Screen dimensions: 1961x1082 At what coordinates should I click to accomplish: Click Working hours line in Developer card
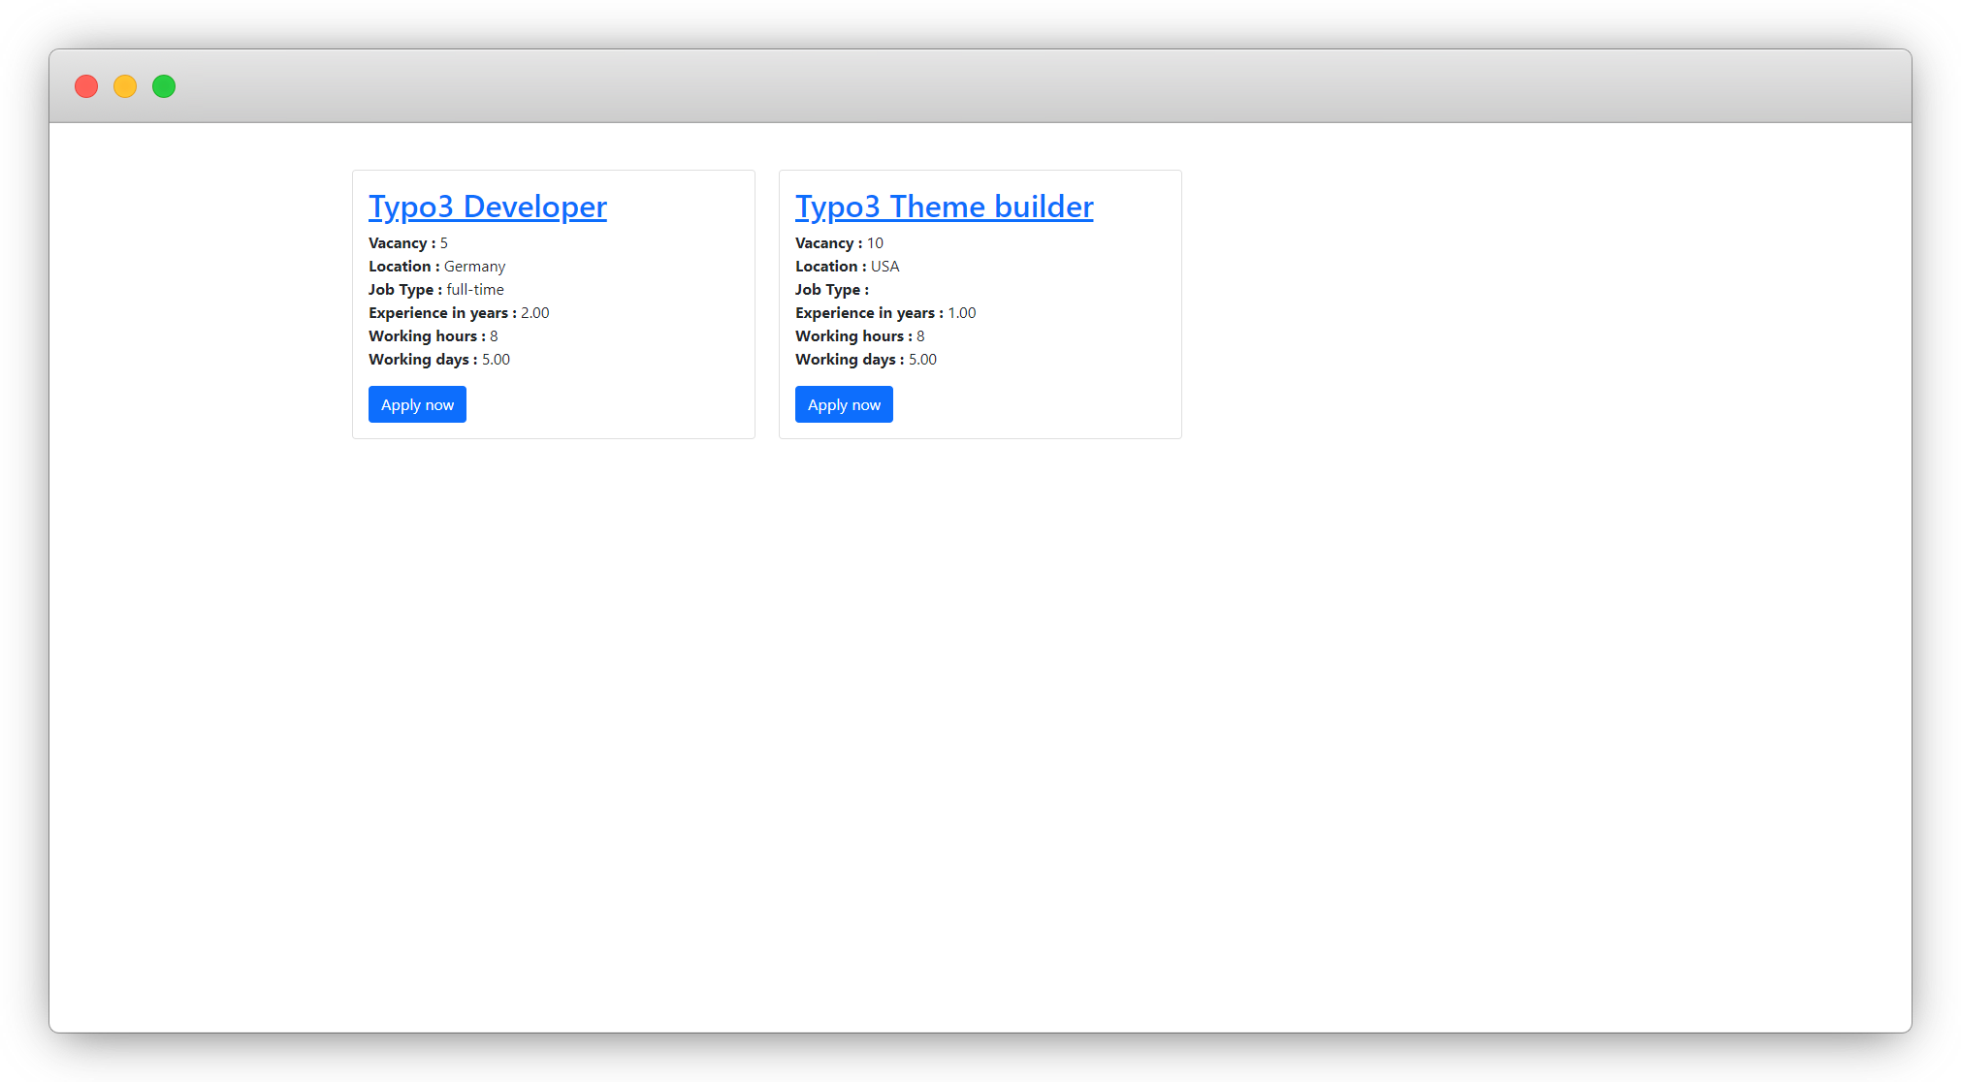coord(433,336)
